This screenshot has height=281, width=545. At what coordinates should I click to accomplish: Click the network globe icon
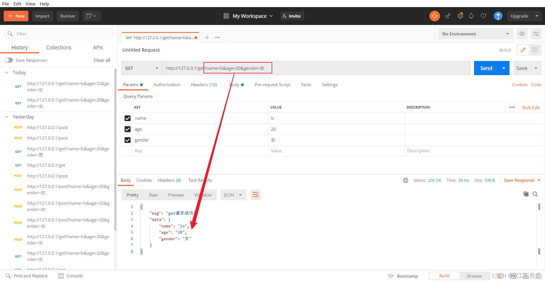point(406,180)
